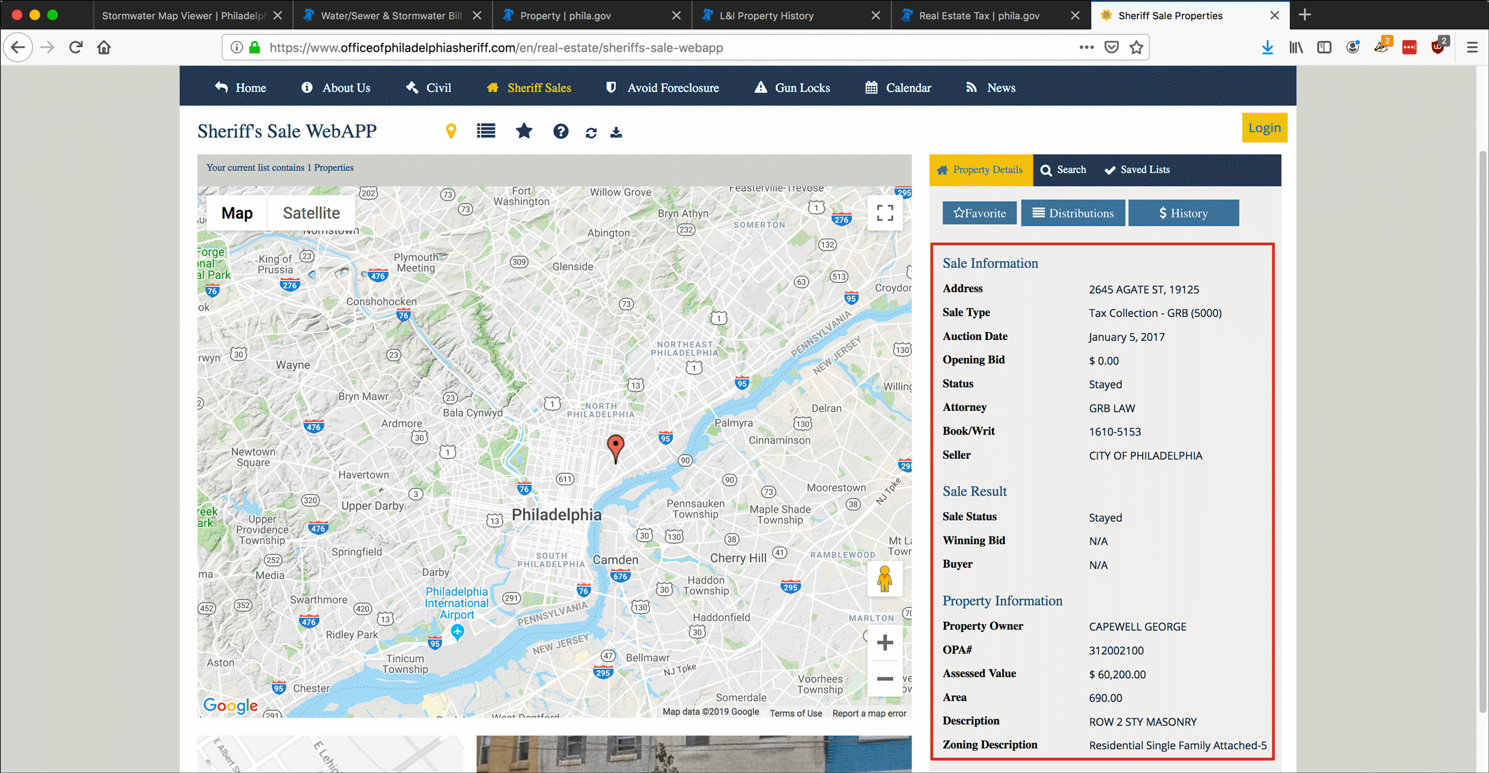Toggle fullscreen map view
Viewport: 1489px width, 773px height.
pyautogui.click(x=885, y=213)
